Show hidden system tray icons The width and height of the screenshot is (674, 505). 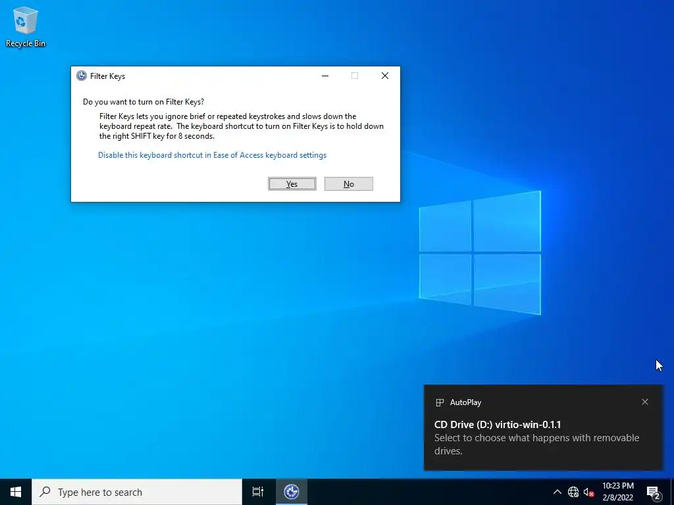pos(557,492)
